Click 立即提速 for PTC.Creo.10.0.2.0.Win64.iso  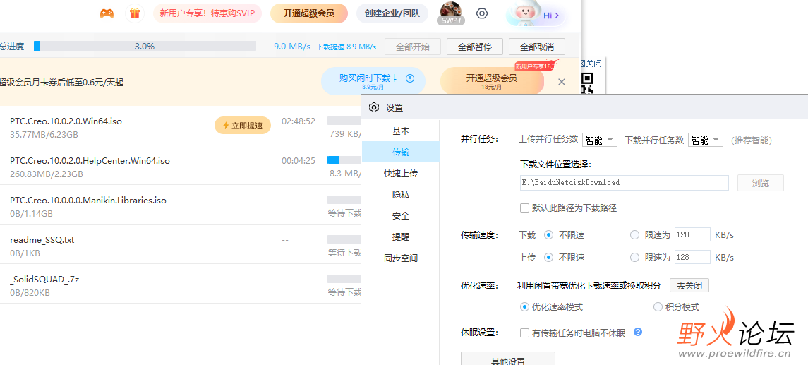click(x=243, y=125)
